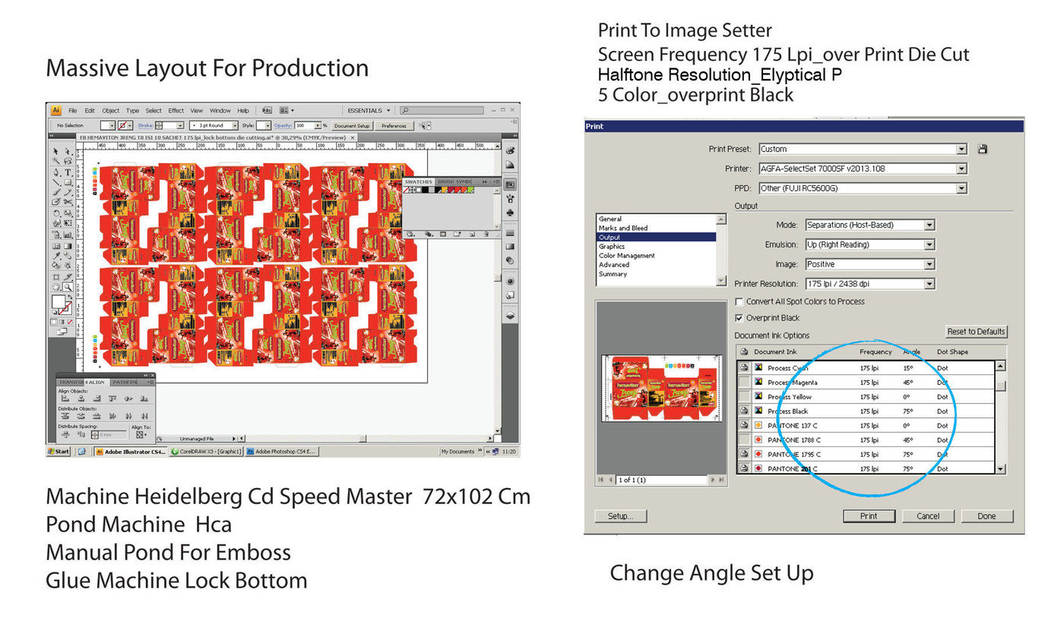Click the green swatch in Swatches panel
1064x621 pixels.
tap(470, 190)
